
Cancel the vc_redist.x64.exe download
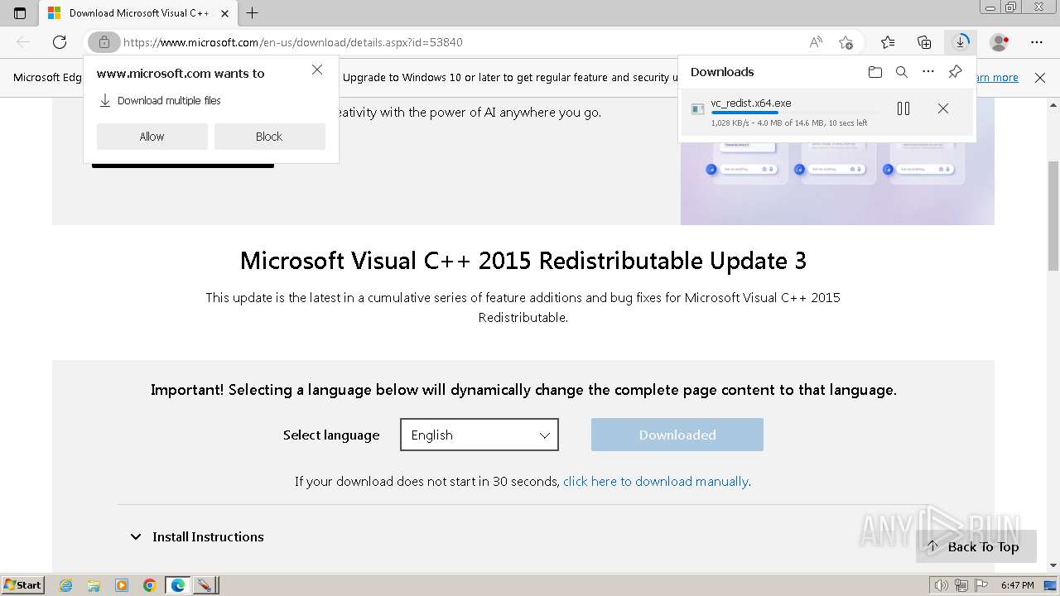click(943, 108)
